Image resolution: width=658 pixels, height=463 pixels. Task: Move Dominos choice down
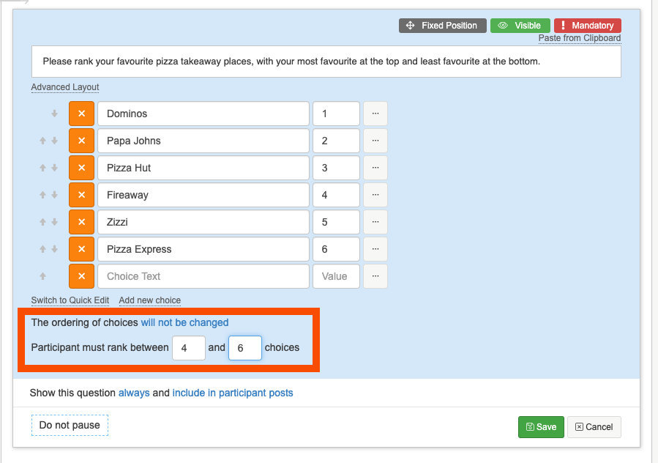54,114
